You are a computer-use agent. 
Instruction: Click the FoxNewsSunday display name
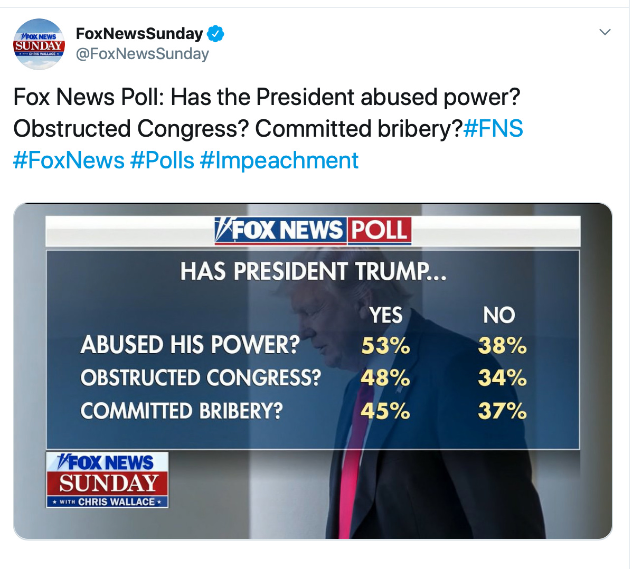pyautogui.click(x=139, y=34)
